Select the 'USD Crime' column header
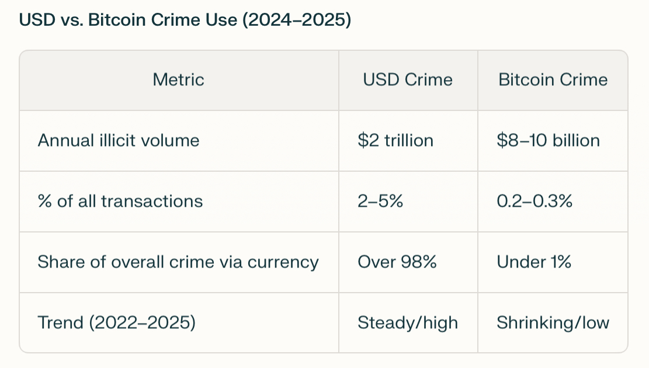This screenshot has height=368, width=649. pos(408,79)
